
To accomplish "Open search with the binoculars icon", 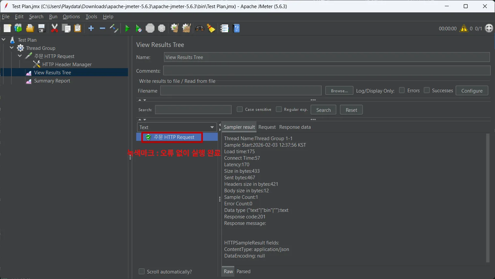I will (x=200, y=28).
